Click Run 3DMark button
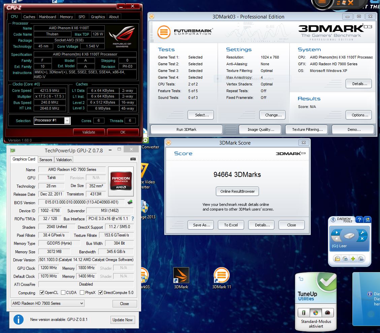 point(186,129)
